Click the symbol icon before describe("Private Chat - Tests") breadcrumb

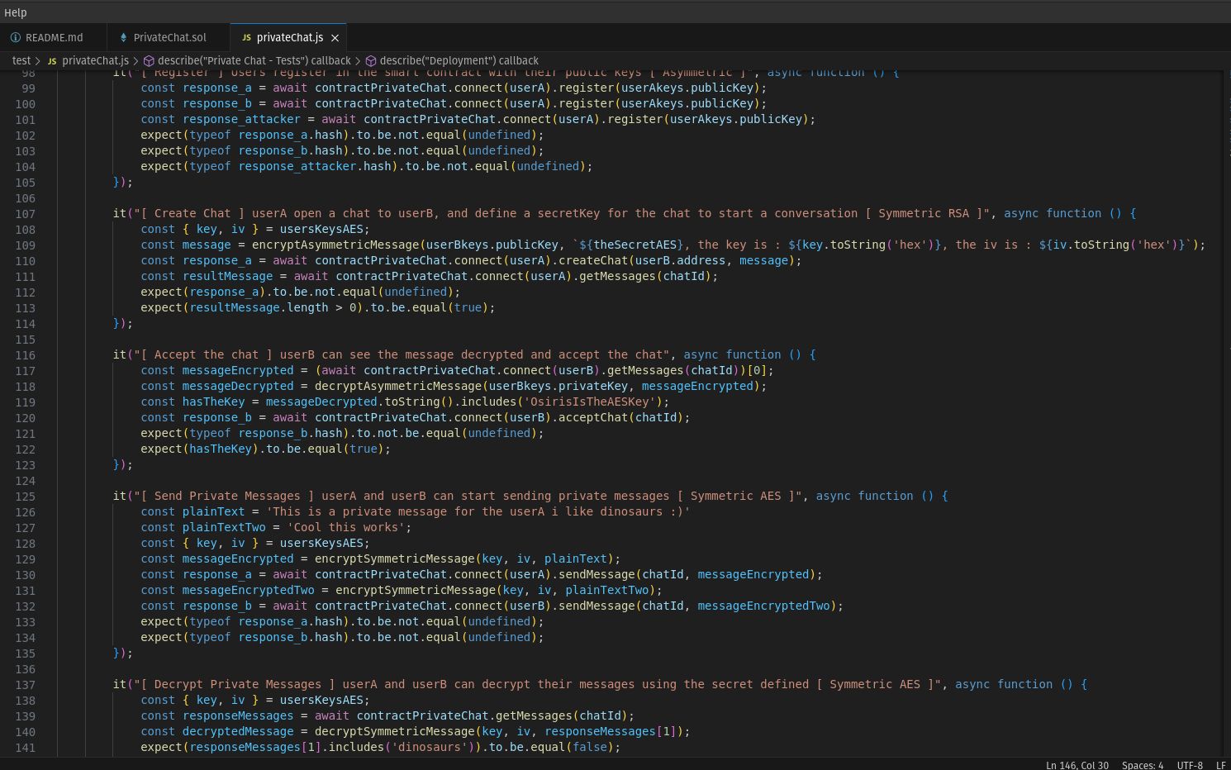tap(149, 61)
